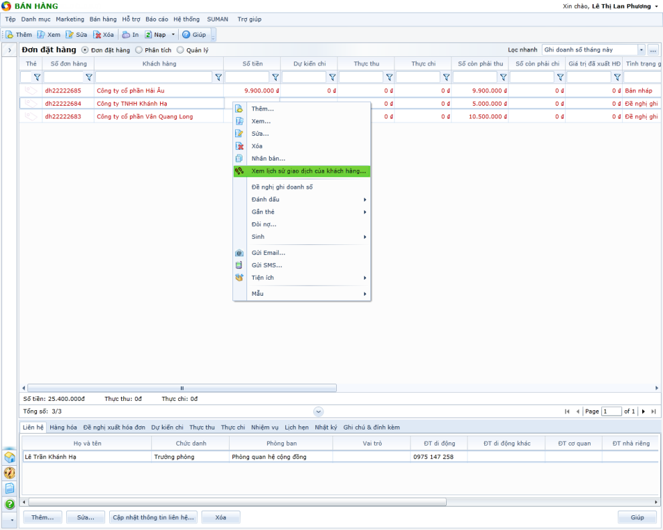
Task: Click the Sửa... button at the bottom
Action: coord(86,517)
